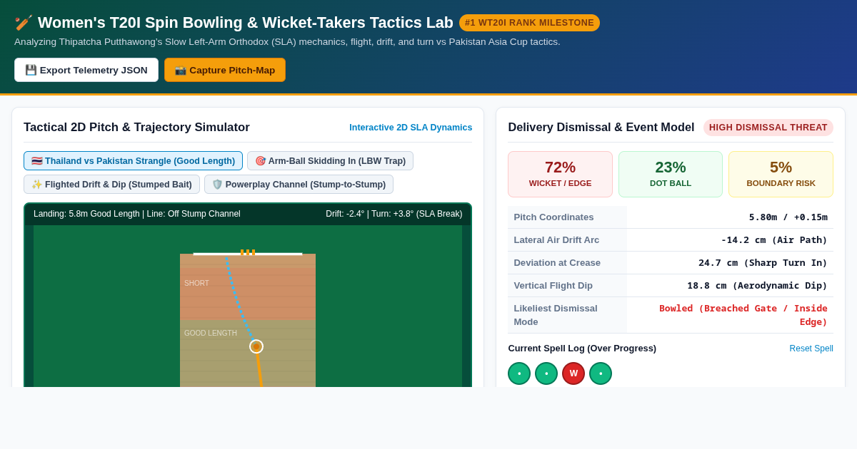Click the Lateral Air Drift Arc label

click(556, 239)
